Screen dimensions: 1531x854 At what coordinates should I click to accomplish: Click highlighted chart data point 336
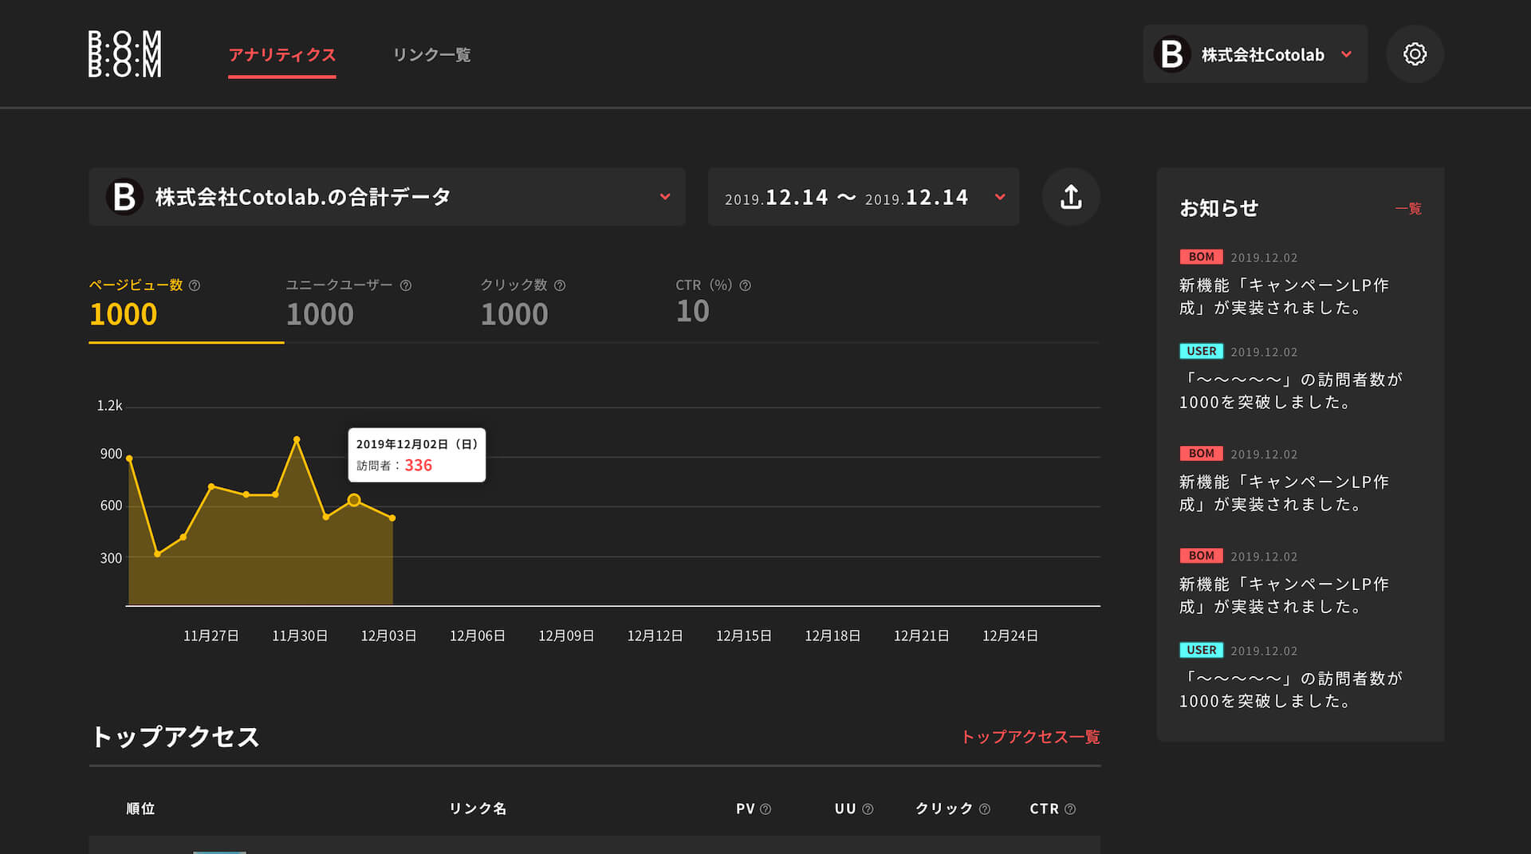[354, 500]
